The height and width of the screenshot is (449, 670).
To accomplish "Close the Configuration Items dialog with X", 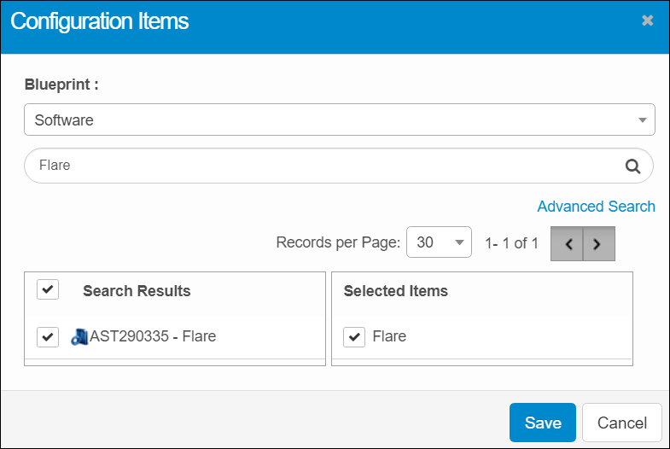I will coord(648,20).
